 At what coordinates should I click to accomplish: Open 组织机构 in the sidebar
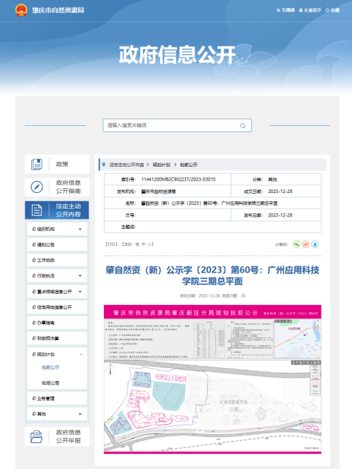[x=46, y=229]
